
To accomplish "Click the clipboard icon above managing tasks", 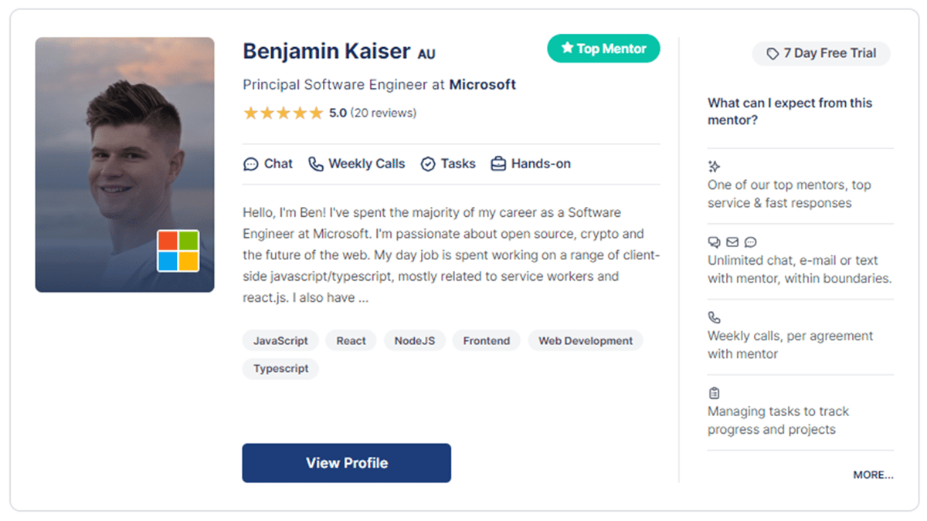I will [x=714, y=393].
